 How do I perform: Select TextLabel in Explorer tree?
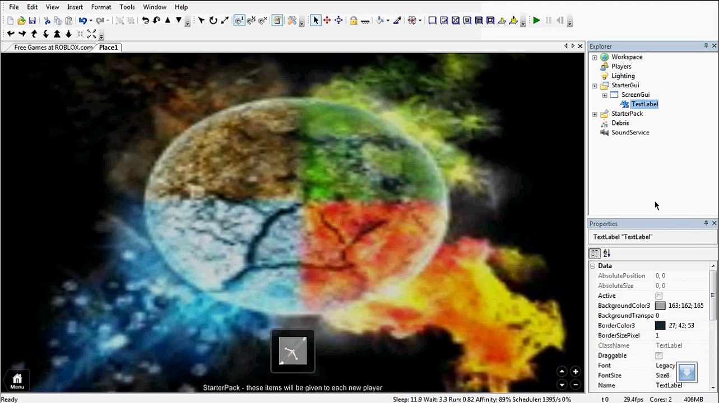(x=644, y=104)
